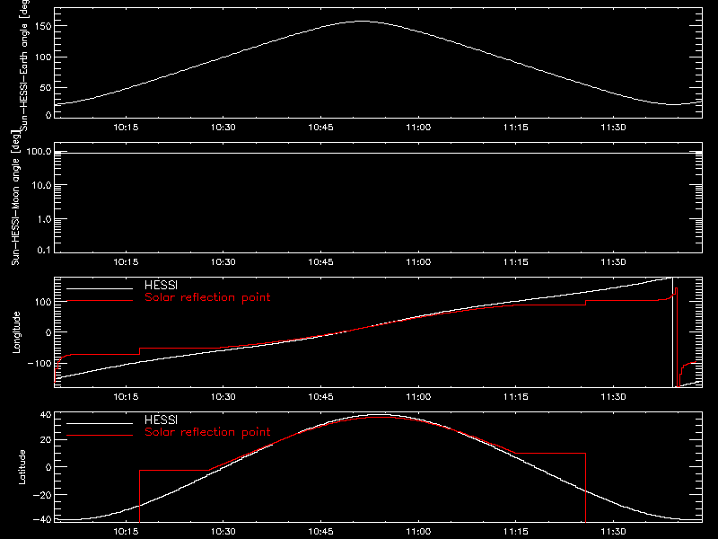Click white HESSI legend line in Latitude plot
The width and height of the screenshot is (718, 539).
(x=100, y=423)
